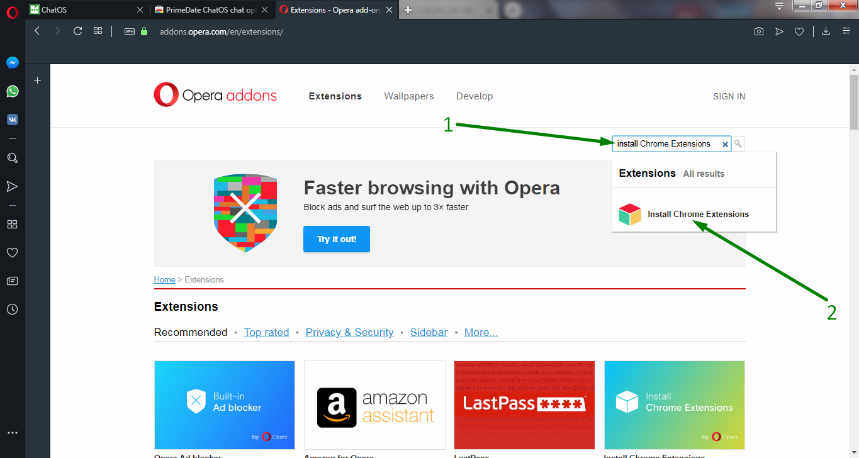859x458 pixels.
Task: Open the sidebar search icon
Action: pyautogui.click(x=12, y=158)
